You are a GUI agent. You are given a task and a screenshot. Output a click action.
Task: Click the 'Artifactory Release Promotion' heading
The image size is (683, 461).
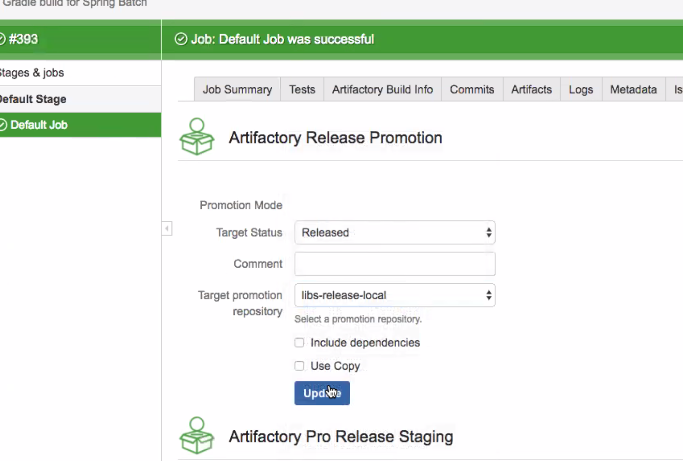[x=336, y=138]
